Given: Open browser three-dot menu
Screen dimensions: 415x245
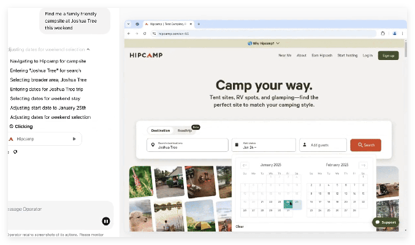Looking at the screenshot, I should pos(402,34).
